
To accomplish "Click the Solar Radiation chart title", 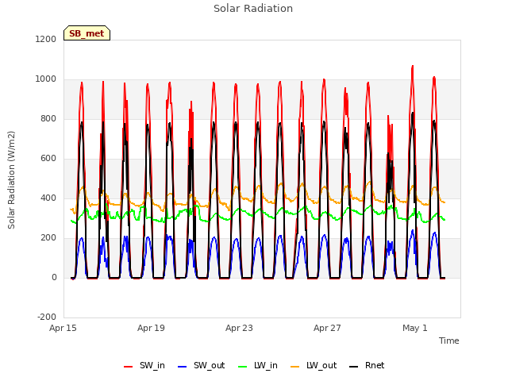I will coord(253,9).
